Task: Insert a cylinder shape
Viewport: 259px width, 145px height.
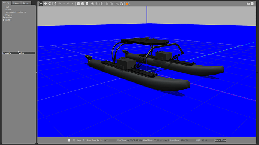Action: point(87,4)
